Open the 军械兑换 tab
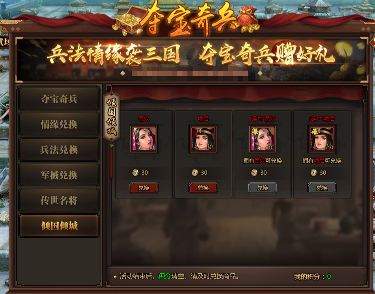375x294 pixels. pos(59,175)
